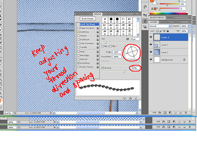Click the restore brush size icon
The height and width of the screenshot is (142, 197).
[x=127, y=39]
